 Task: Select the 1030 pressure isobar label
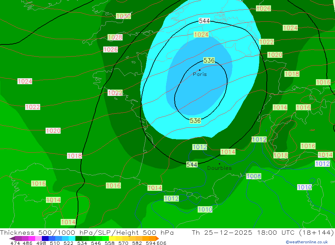pyautogui.click(x=123, y=16)
